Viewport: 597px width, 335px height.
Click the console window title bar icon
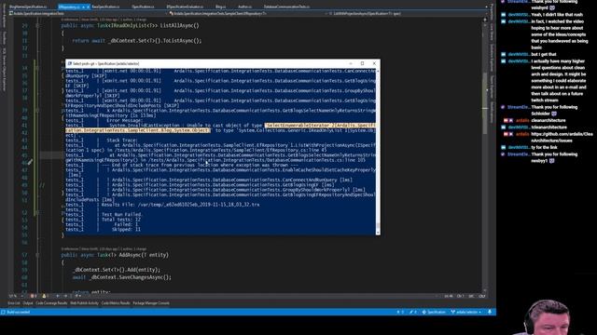tap(69, 64)
